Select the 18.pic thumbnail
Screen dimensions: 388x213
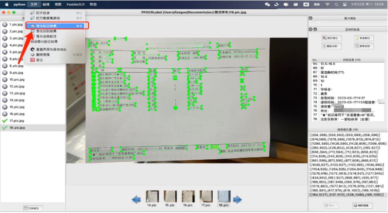point(224,198)
